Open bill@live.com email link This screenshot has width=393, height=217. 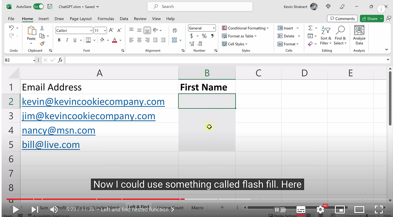point(51,145)
